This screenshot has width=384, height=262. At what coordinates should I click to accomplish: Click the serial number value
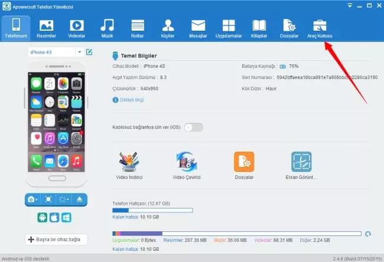pyautogui.click(x=327, y=77)
